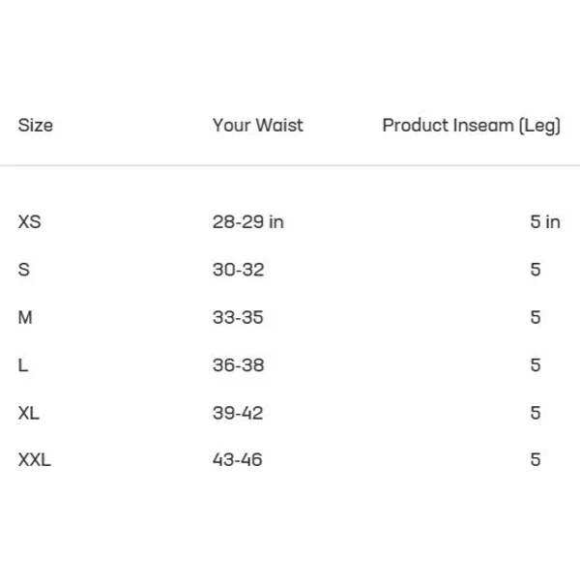Click the inseam value in XL row
The width and height of the screenshot is (580, 580).
tap(536, 413)
